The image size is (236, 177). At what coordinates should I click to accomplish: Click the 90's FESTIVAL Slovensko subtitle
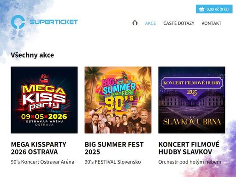(x=112, y=162)
